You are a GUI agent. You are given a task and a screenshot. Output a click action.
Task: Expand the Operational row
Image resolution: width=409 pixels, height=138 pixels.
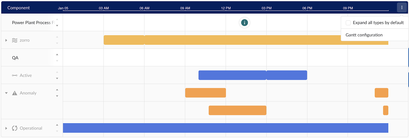point(6,128)
